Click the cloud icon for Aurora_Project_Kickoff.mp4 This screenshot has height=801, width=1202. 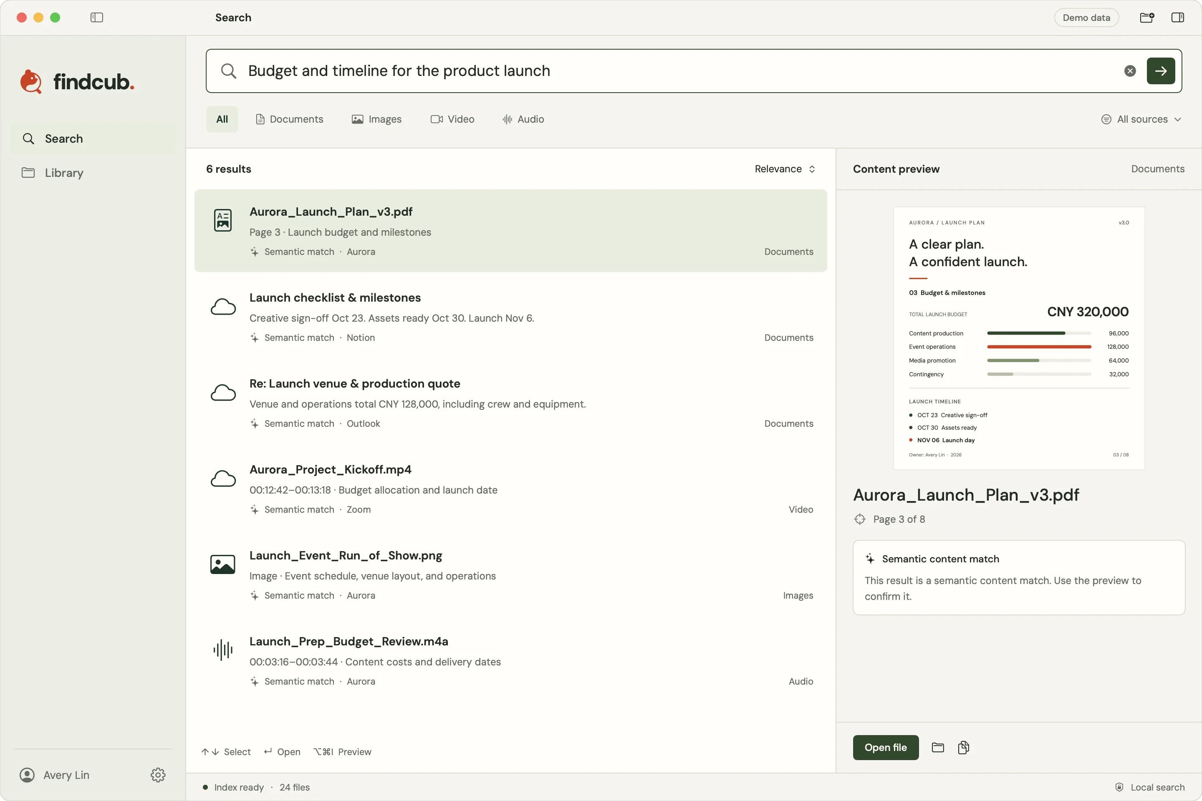coord(223,479)
